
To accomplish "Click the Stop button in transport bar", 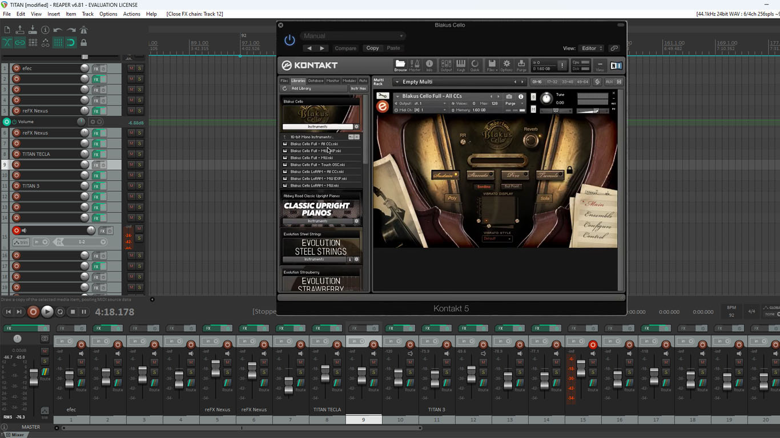I will tap(73, 312).
